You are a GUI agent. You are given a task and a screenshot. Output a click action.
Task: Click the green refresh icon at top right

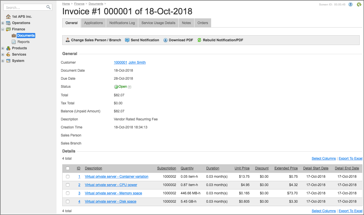click(359, 4)
